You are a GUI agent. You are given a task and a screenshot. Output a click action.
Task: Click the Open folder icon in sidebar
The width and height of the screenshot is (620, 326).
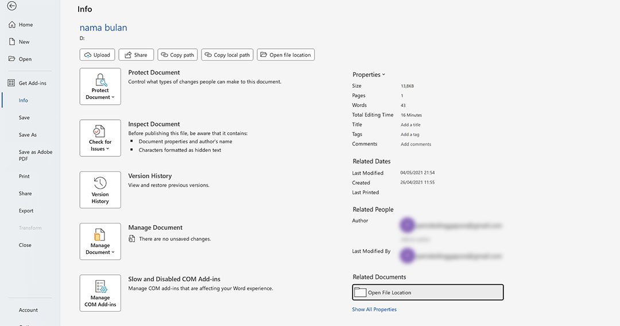click(11, 59)
